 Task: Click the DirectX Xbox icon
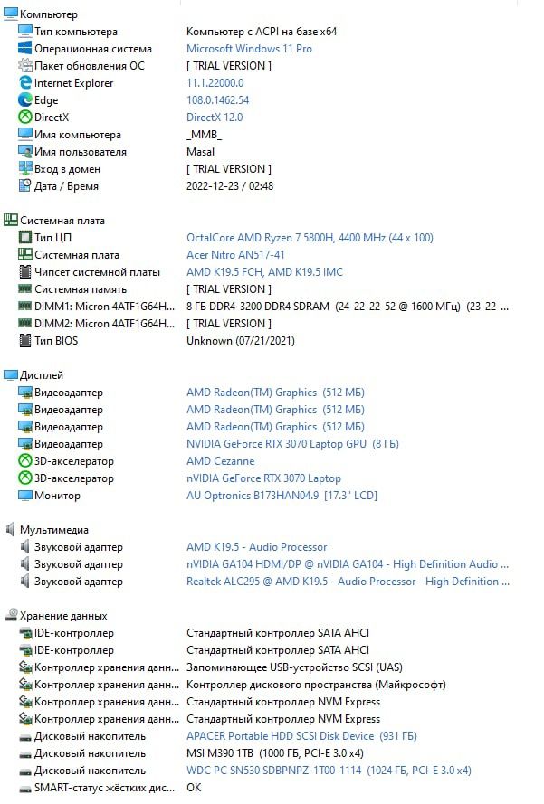tap(25, 117)
